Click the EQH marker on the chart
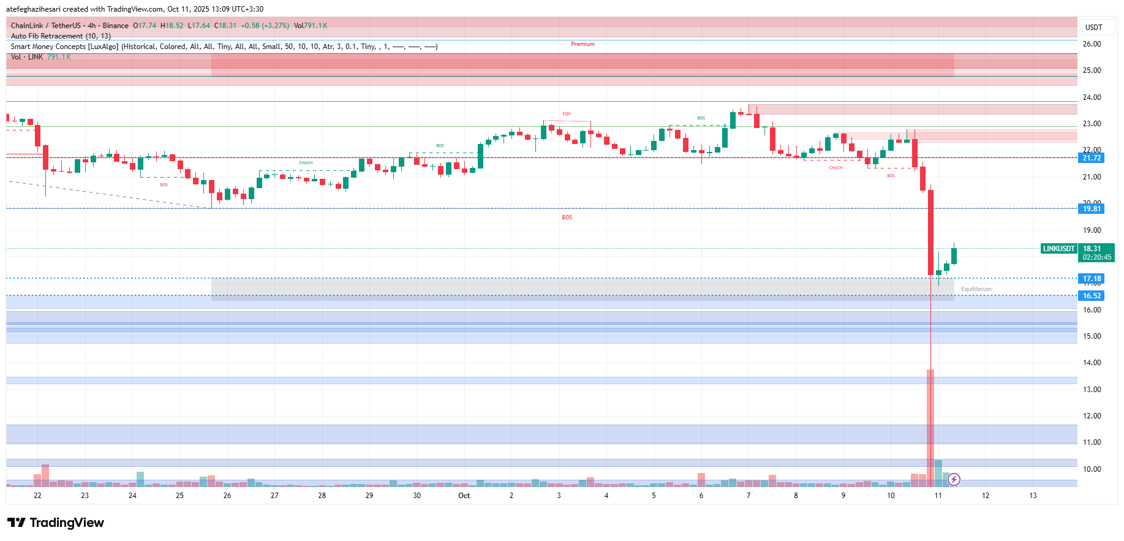The height and width of the screenshot is (541, 1124). 567,114
